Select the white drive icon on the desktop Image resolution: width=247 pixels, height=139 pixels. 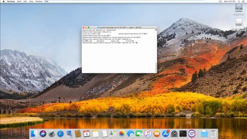pyautogui.click(x=239, y=22)
